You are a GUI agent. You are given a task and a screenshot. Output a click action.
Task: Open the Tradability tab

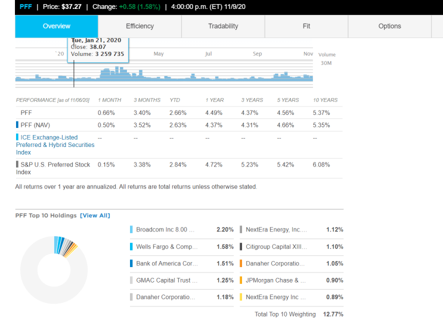pos(223,26)
